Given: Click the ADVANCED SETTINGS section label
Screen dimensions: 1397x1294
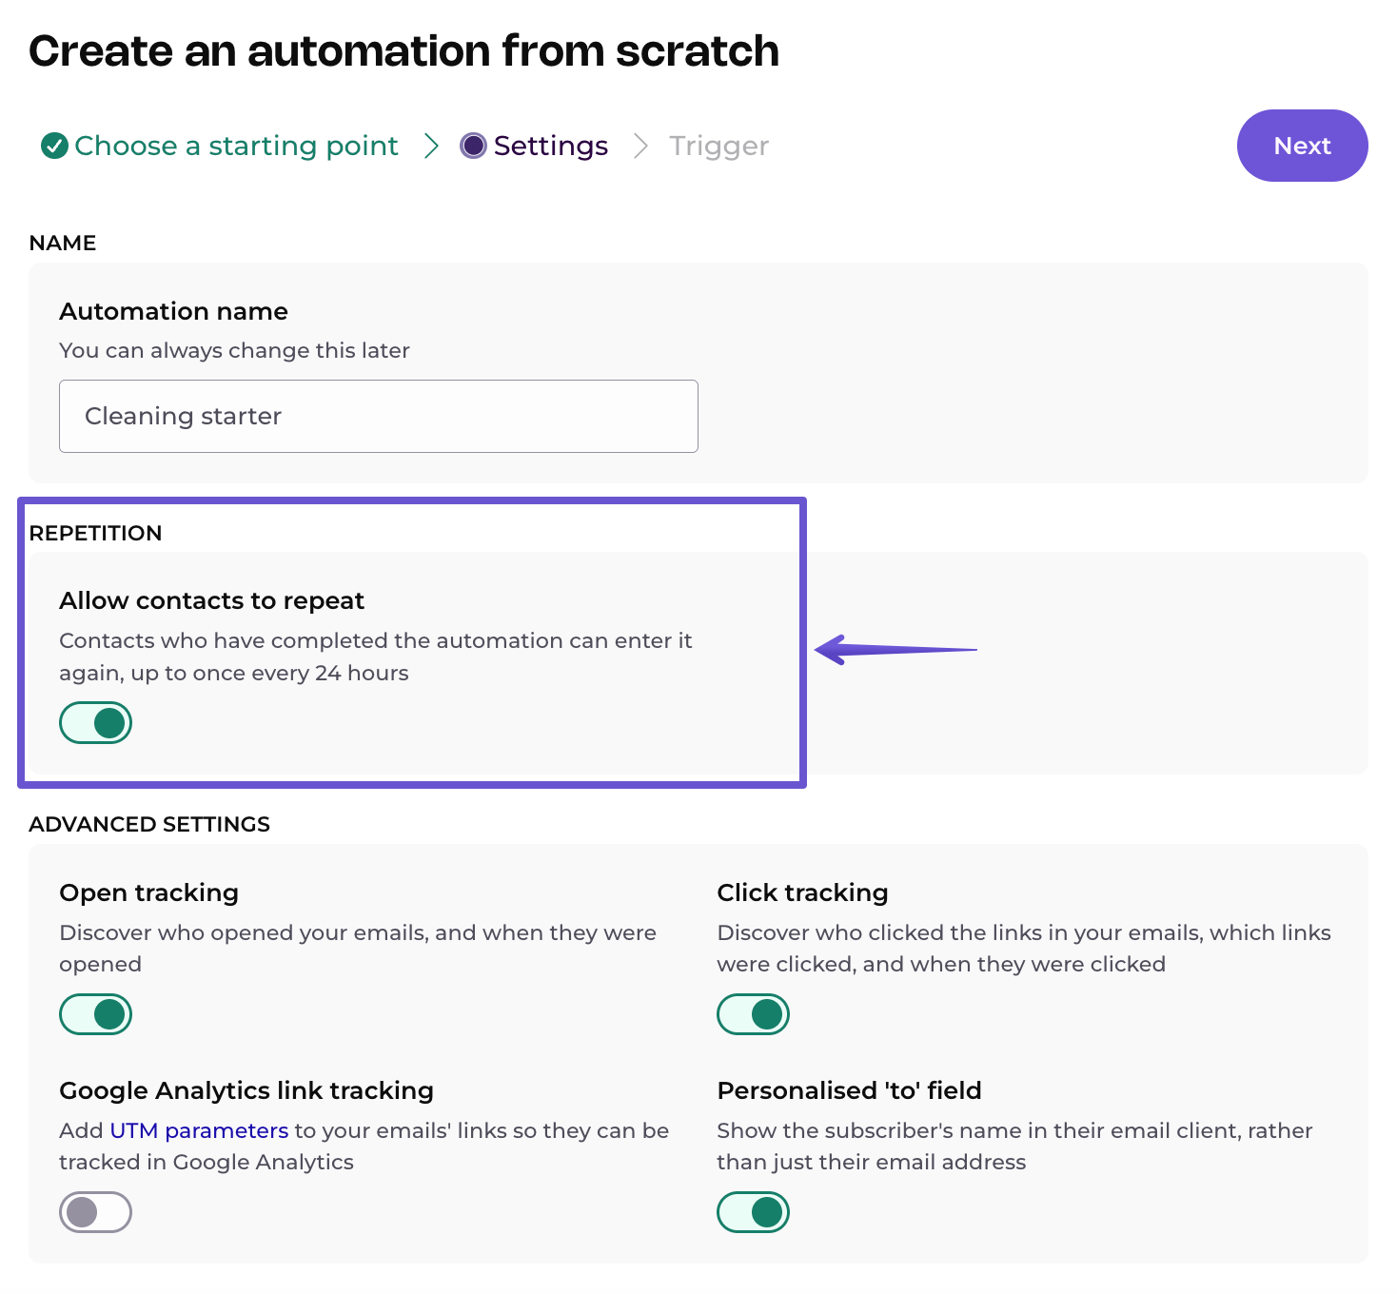Looking at the screenshot, I should click(x=149, y=824).
